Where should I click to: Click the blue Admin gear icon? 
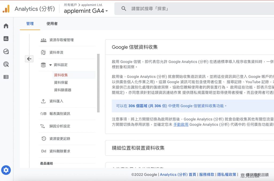tap(6, 170)
